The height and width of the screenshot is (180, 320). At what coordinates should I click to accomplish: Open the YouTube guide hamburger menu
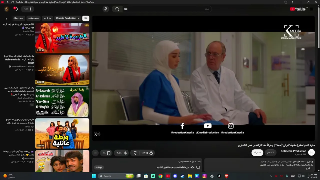tap(311, 9)
